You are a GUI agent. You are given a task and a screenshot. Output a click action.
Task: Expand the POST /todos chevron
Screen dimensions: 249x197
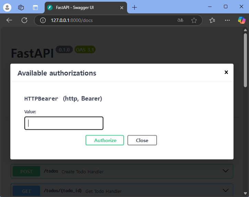[x=226, y=171]
